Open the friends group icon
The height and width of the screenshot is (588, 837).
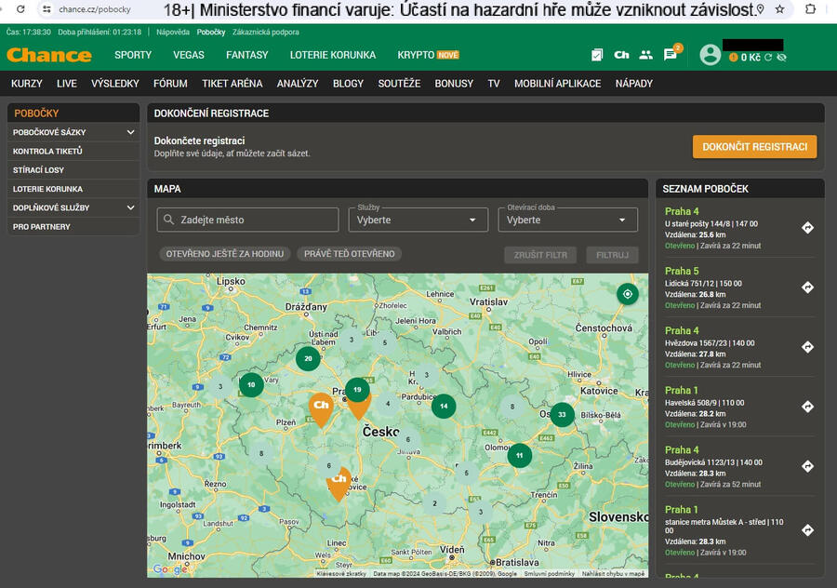646,55
